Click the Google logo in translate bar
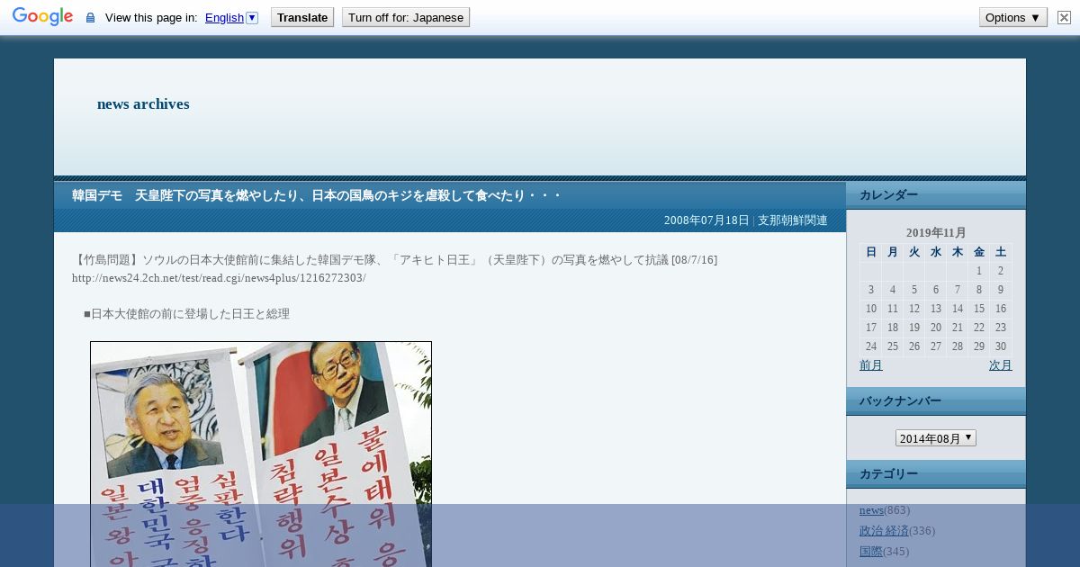 tap(42, 17)
